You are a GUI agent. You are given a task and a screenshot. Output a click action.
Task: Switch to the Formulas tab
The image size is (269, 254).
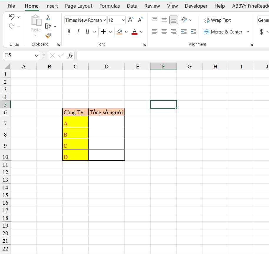tap(109, 6)
